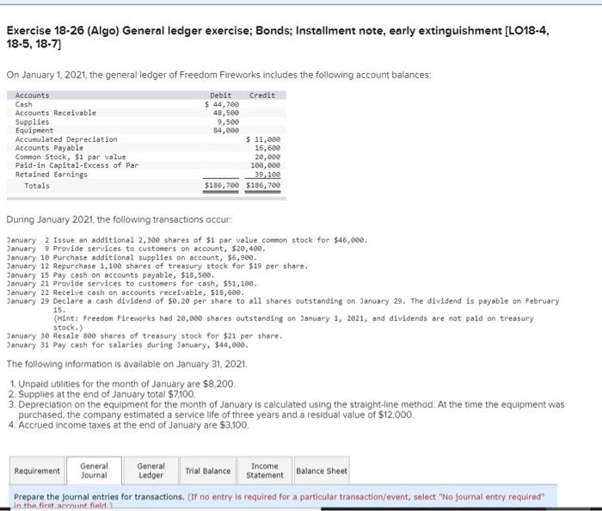The width and height of the screenshot is (602, 511).
Task: Click item 1 about unpaid utilities $8,200
Action: pos(123,384)
